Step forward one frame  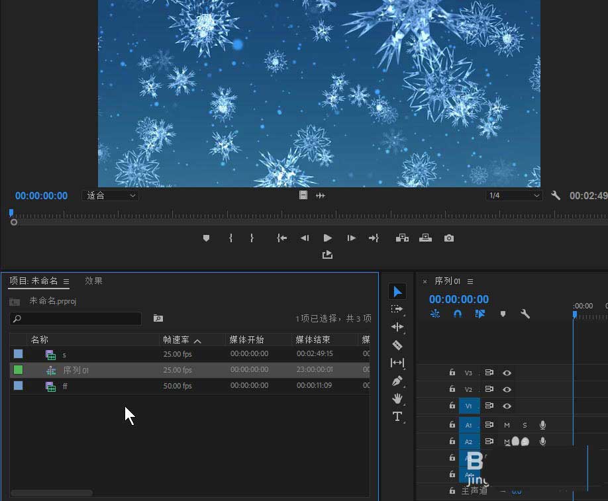click(351, 238)
